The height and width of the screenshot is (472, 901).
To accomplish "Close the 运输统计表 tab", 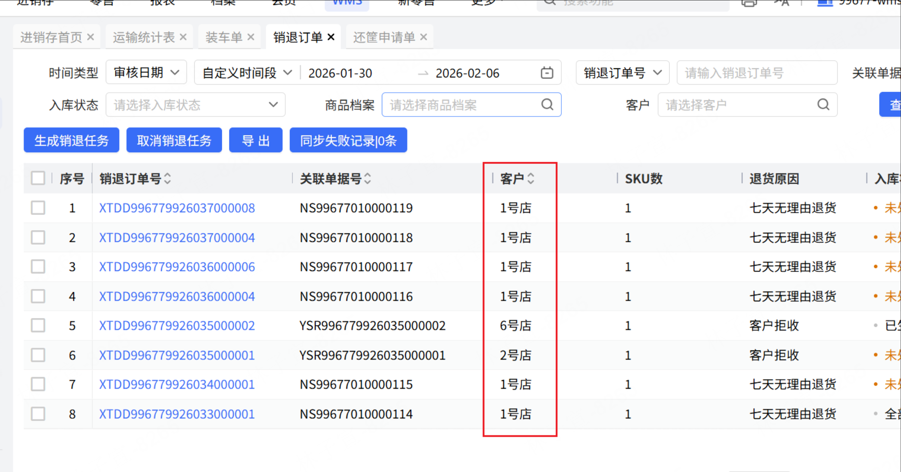I will point(183,37).
